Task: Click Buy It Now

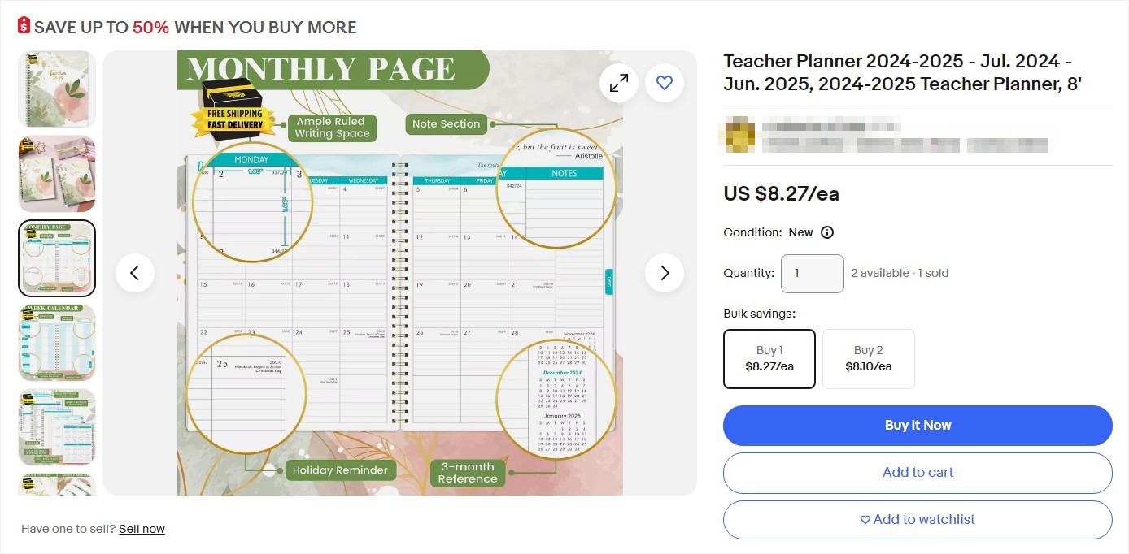Action: click(x=918, y=425)
